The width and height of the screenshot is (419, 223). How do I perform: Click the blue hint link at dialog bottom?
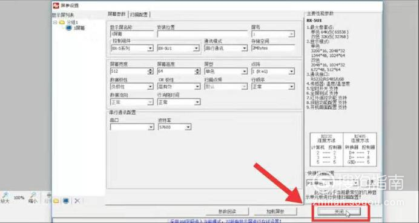(x=225, y=221)
